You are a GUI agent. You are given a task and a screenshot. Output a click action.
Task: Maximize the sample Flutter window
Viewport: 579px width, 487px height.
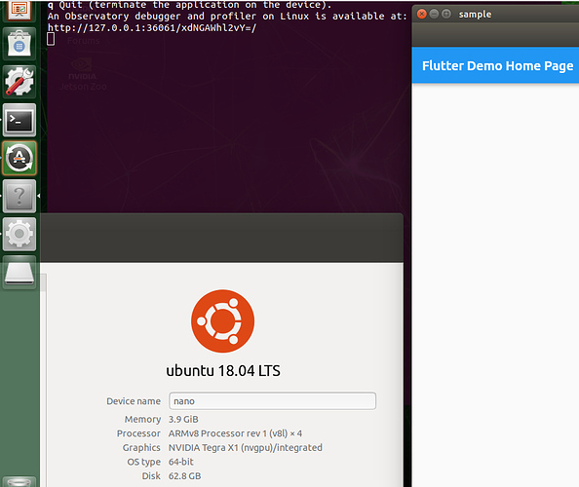[x=446, y=14]
